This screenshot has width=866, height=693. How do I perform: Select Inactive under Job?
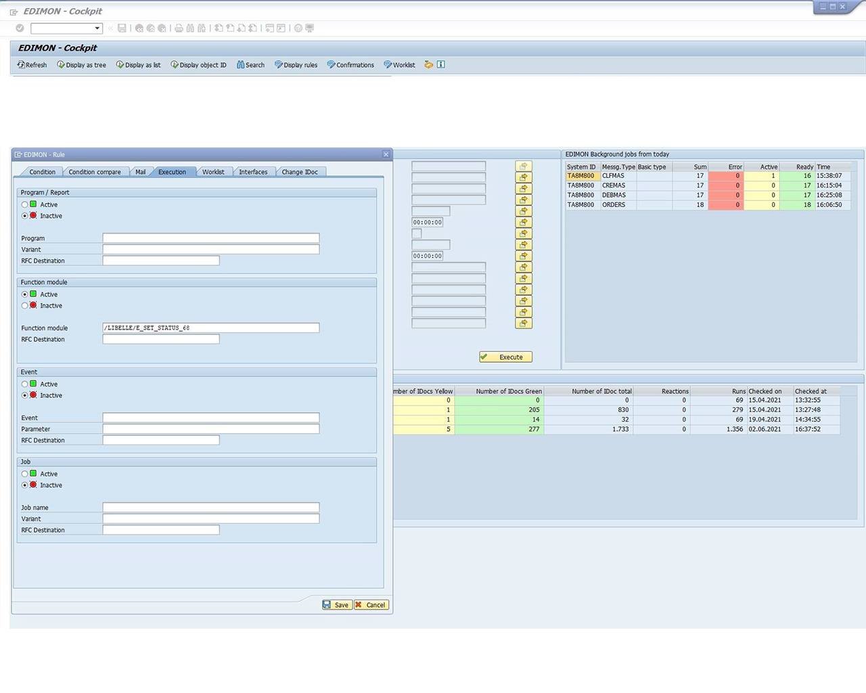pyautogui.click(x=25, y=485)
